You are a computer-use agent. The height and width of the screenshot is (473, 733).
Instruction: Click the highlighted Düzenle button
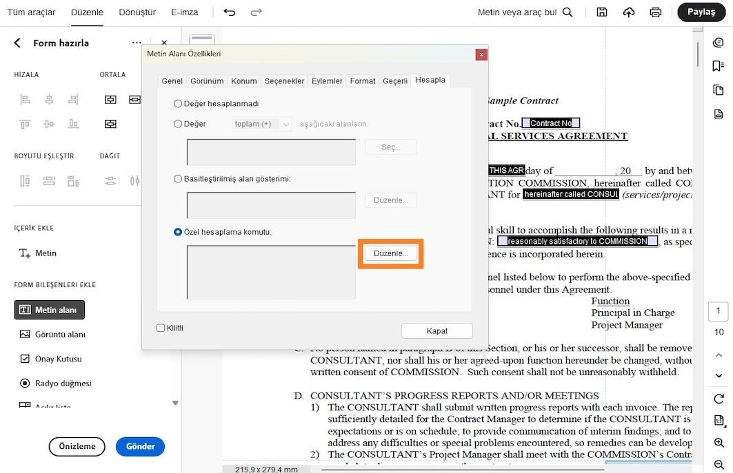(390, 253)
